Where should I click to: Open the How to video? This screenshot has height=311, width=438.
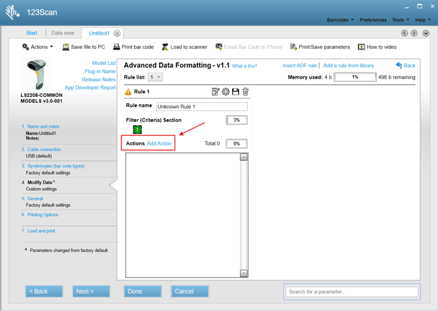pyautogui.click(x=377, y=47)
